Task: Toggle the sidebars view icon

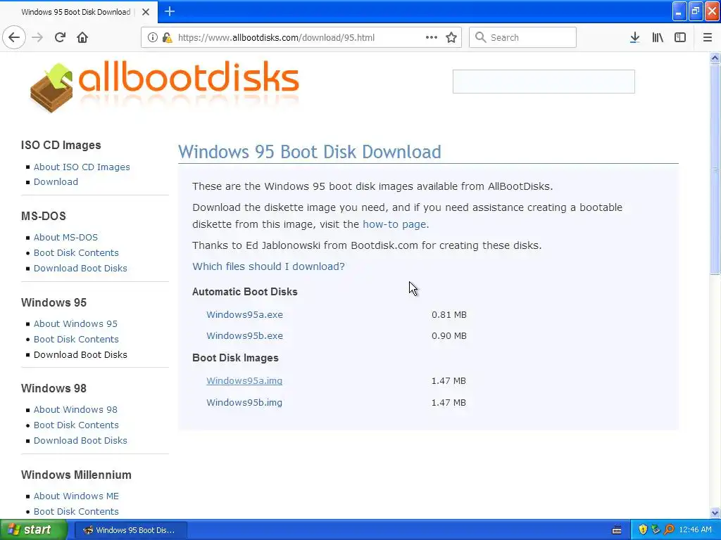Action: point(679,37)
